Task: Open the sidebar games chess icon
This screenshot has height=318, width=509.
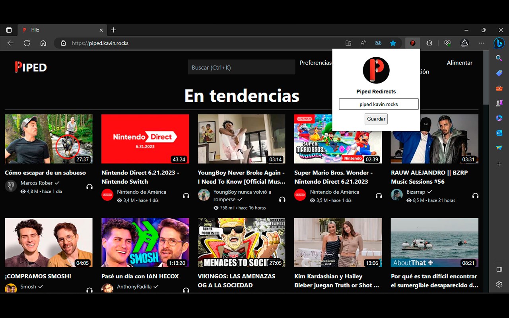Action: (499, 103)
